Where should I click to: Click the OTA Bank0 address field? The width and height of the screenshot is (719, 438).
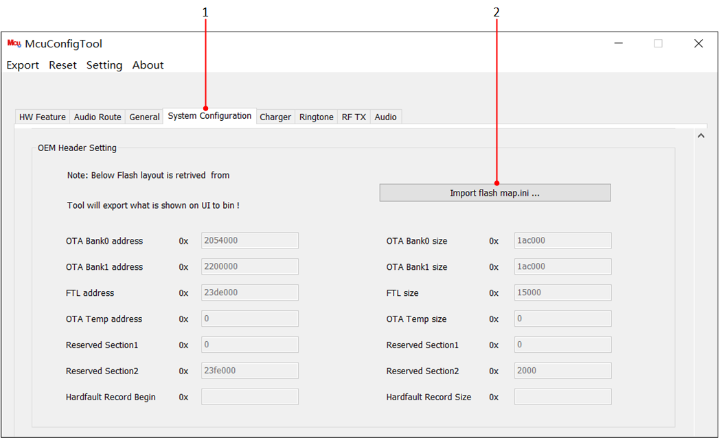[x=250, y=241]
